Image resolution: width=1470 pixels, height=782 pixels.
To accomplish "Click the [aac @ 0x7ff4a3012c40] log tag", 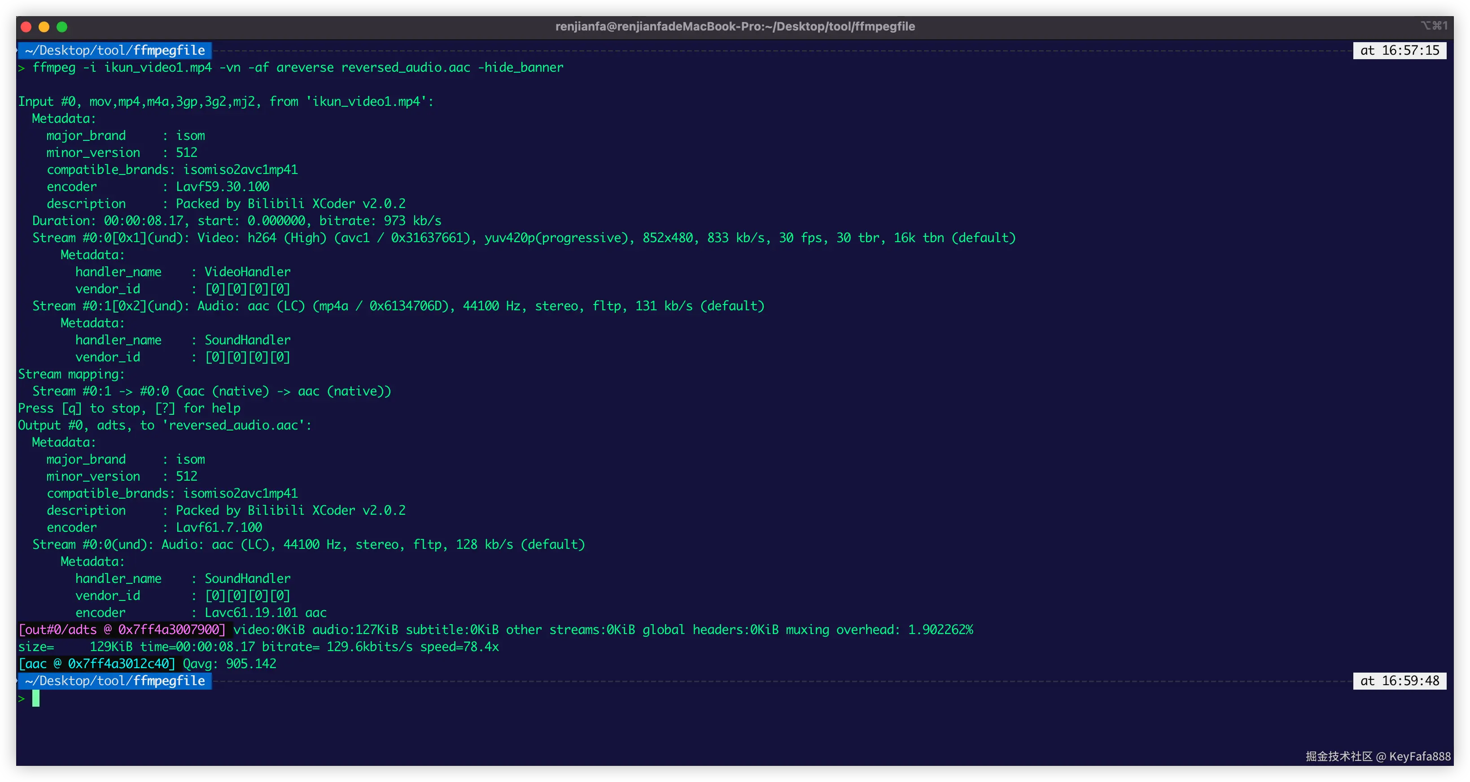I will pyautogui.click(x=97, y=664).
